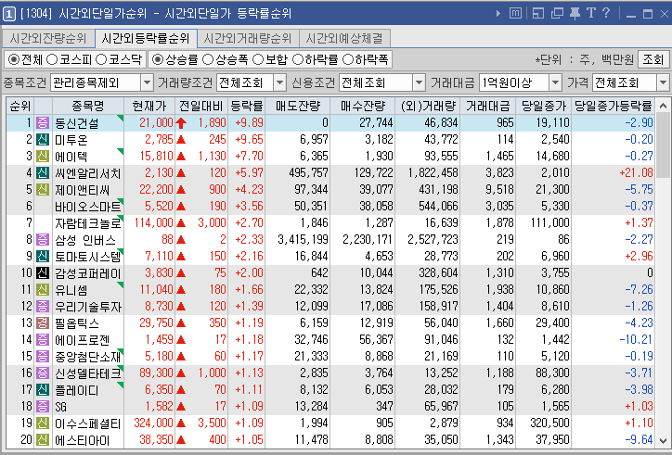The image size is (672, 455).
Task: Click the 'm' memo icon in title bar
Action: click(515, 13)
